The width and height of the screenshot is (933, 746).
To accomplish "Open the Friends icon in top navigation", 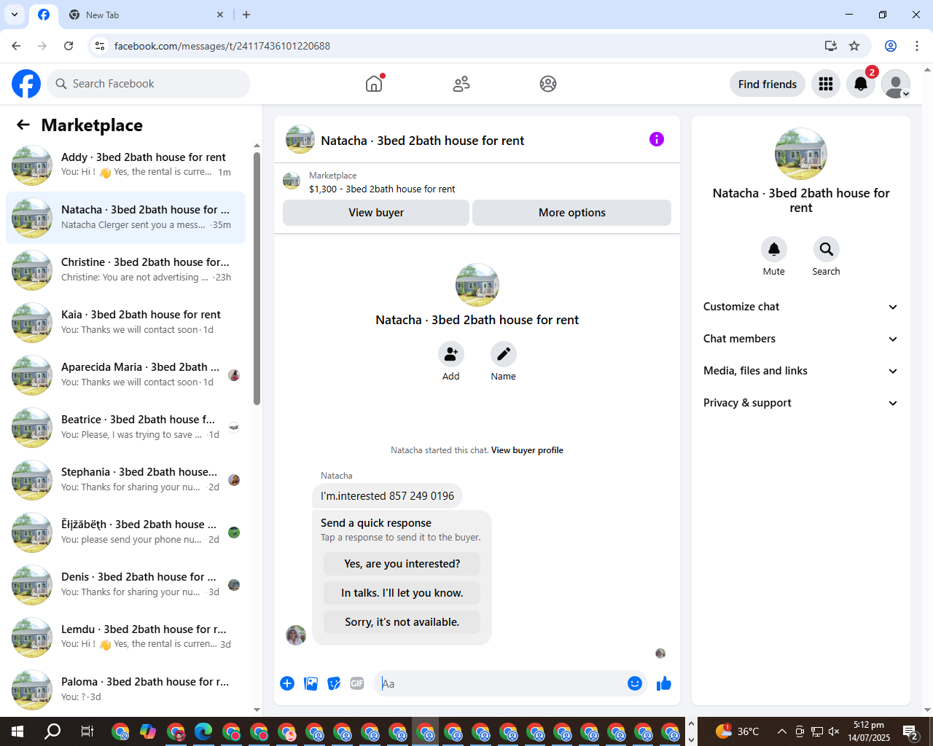I will point(461,84).
